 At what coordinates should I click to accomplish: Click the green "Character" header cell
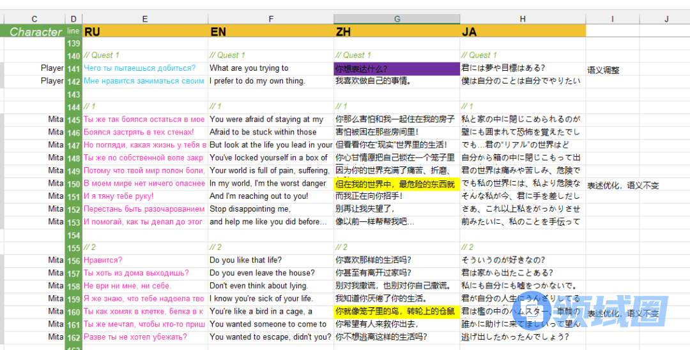pyautogui.click(x=35, y=31)
